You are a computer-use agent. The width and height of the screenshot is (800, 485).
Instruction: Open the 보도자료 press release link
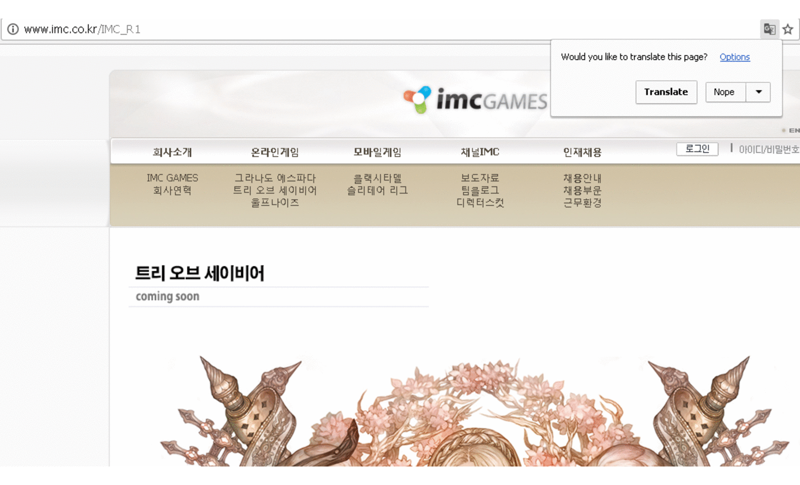[480, 178]
